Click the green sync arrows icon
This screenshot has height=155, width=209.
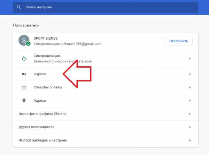pyautogui.click(x=24, y=59)
